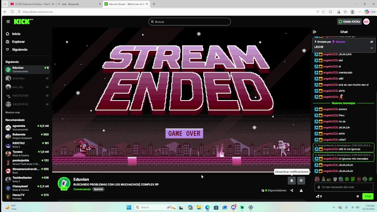
Task: Click the channel points counter showing 0
Action: pos(319,196)
